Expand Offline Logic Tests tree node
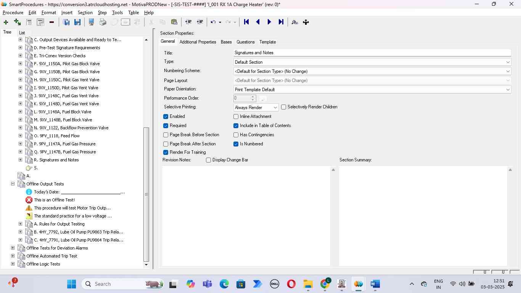The width and height of the screenshot is (521, 293). pyautogui.click(x=13, y=264)
